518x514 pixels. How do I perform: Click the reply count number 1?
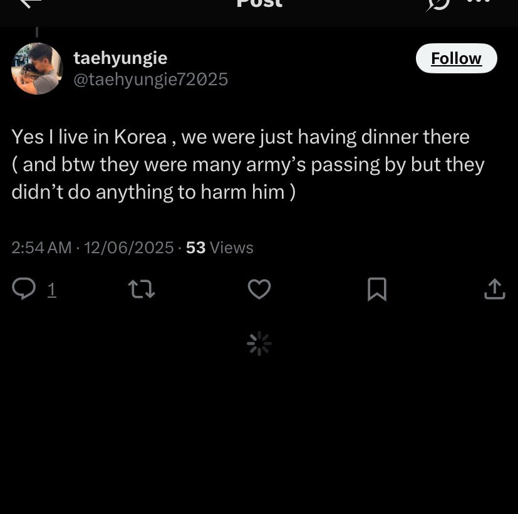(52, 289)
